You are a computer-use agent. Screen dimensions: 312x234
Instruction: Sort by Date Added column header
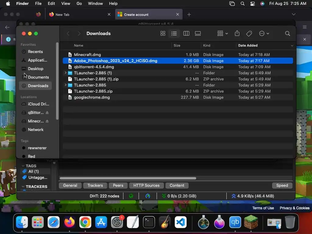[248, 45]
